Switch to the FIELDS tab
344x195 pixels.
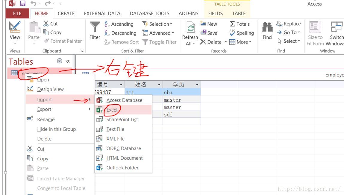(x=216, y=13)
